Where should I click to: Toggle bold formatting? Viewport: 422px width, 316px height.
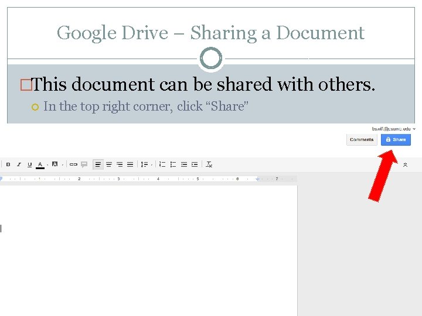8,164
